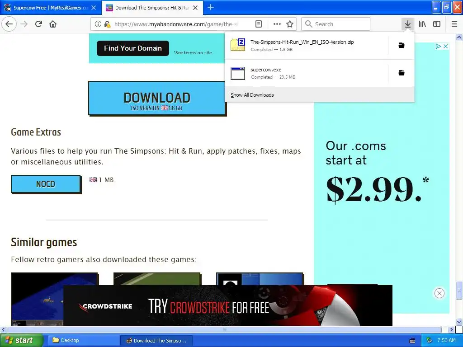Open page actions three-dots menu
This screenshot has height=347, width=463.
277,24
